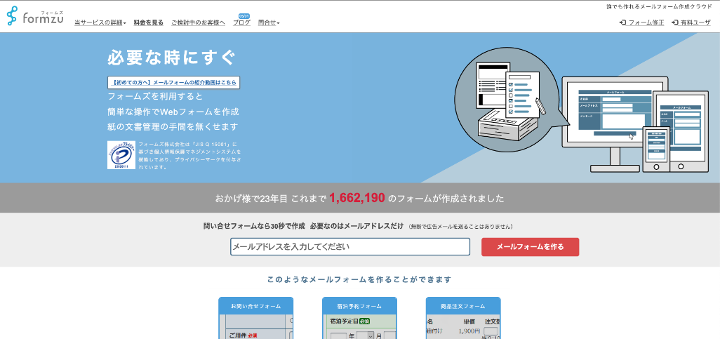720x339 pixels.
Task: Click the formzu logo
Action: 35,17
